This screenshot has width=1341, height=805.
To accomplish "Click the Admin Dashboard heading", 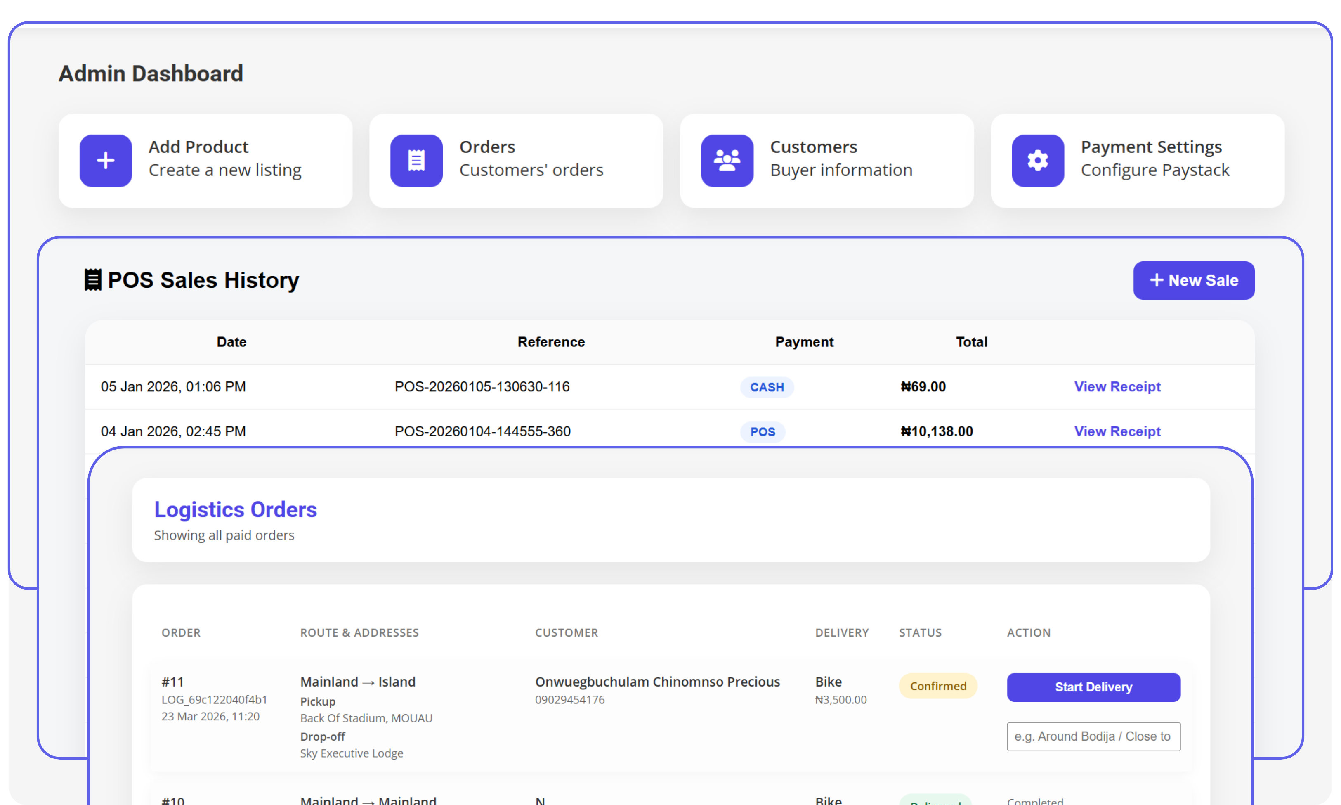I will 151,74.
